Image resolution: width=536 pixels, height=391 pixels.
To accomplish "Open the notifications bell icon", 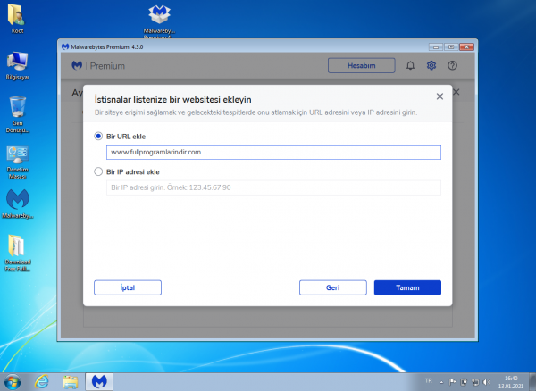I will pos(411,65).
